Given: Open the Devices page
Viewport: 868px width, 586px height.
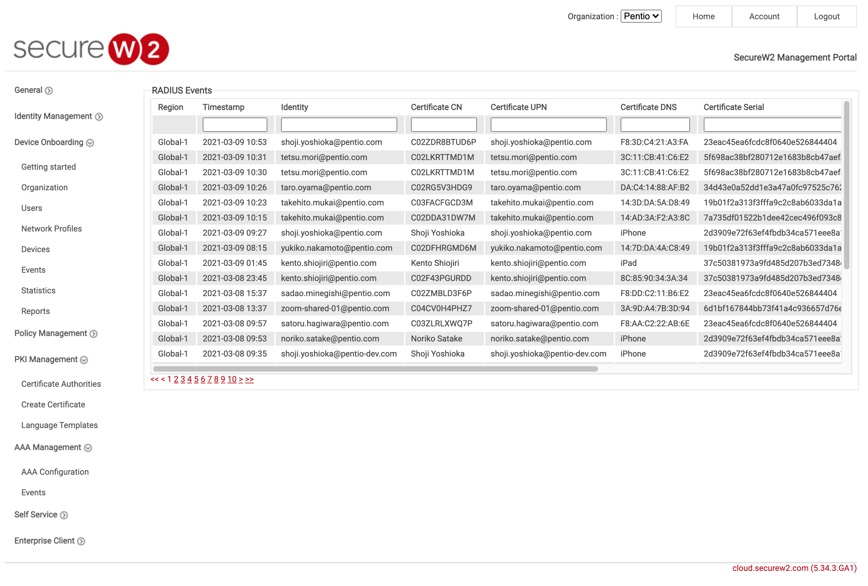Looking at the screenshot, I should pos(35,249).
